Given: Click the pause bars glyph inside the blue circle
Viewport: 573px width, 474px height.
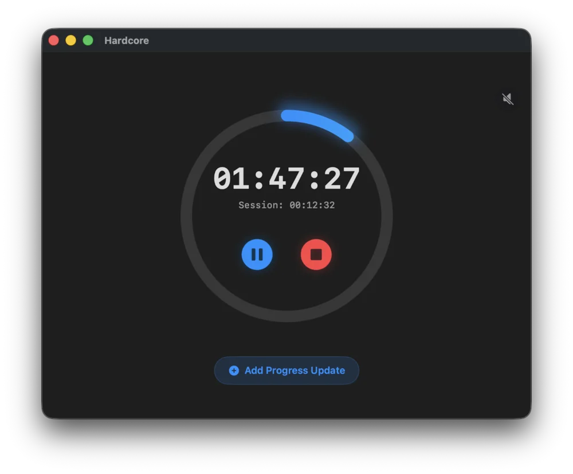Looking at the screenshot, I should 257,254.
